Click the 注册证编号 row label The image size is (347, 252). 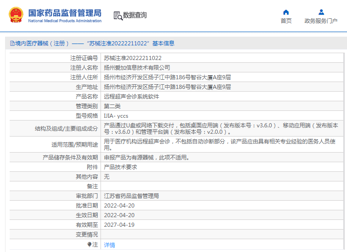(84, 58)
